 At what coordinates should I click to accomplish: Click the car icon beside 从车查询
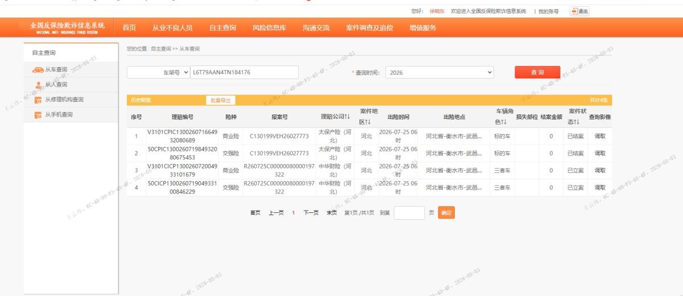coord(38,69)
